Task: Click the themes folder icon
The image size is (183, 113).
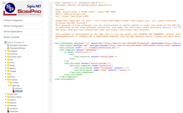Action: [x=8, y=106]
